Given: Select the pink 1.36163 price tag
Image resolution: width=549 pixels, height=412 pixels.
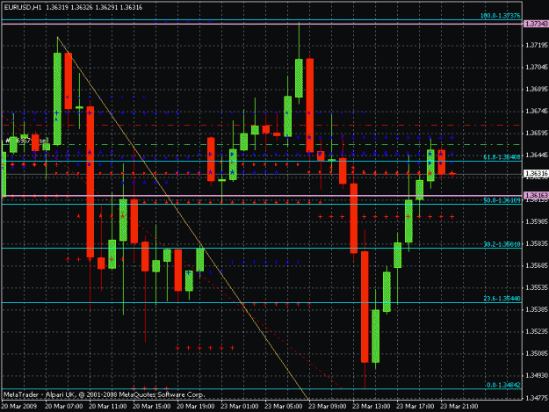Looking at the screenshot, I should point(536,195).
